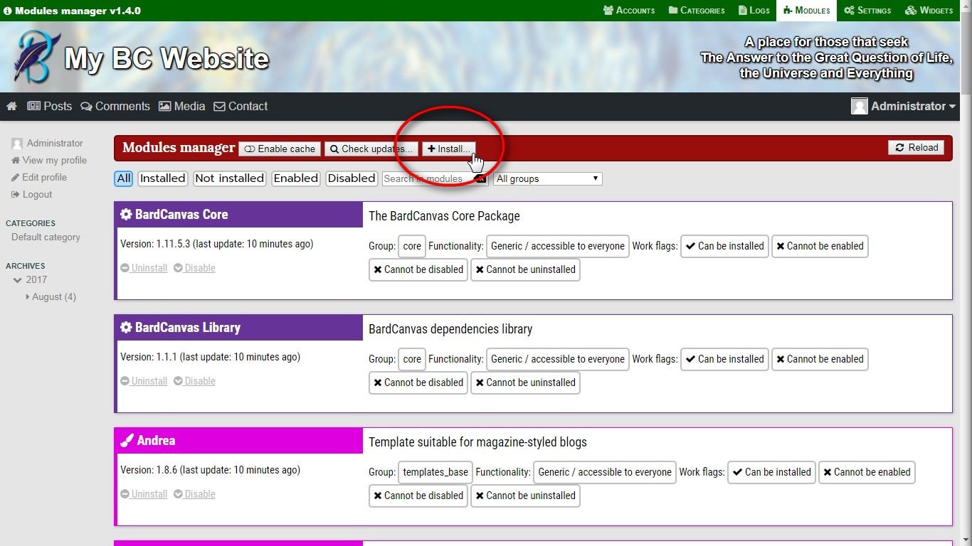Click Uninstall for Andrea template

tap(144, 494)
